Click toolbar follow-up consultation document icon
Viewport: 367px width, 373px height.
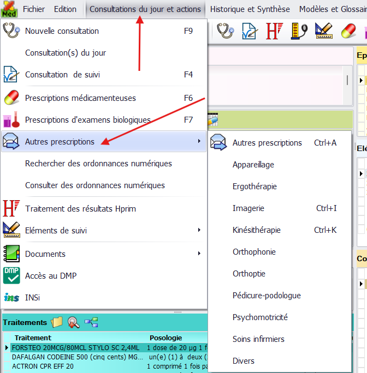point(250,31)
